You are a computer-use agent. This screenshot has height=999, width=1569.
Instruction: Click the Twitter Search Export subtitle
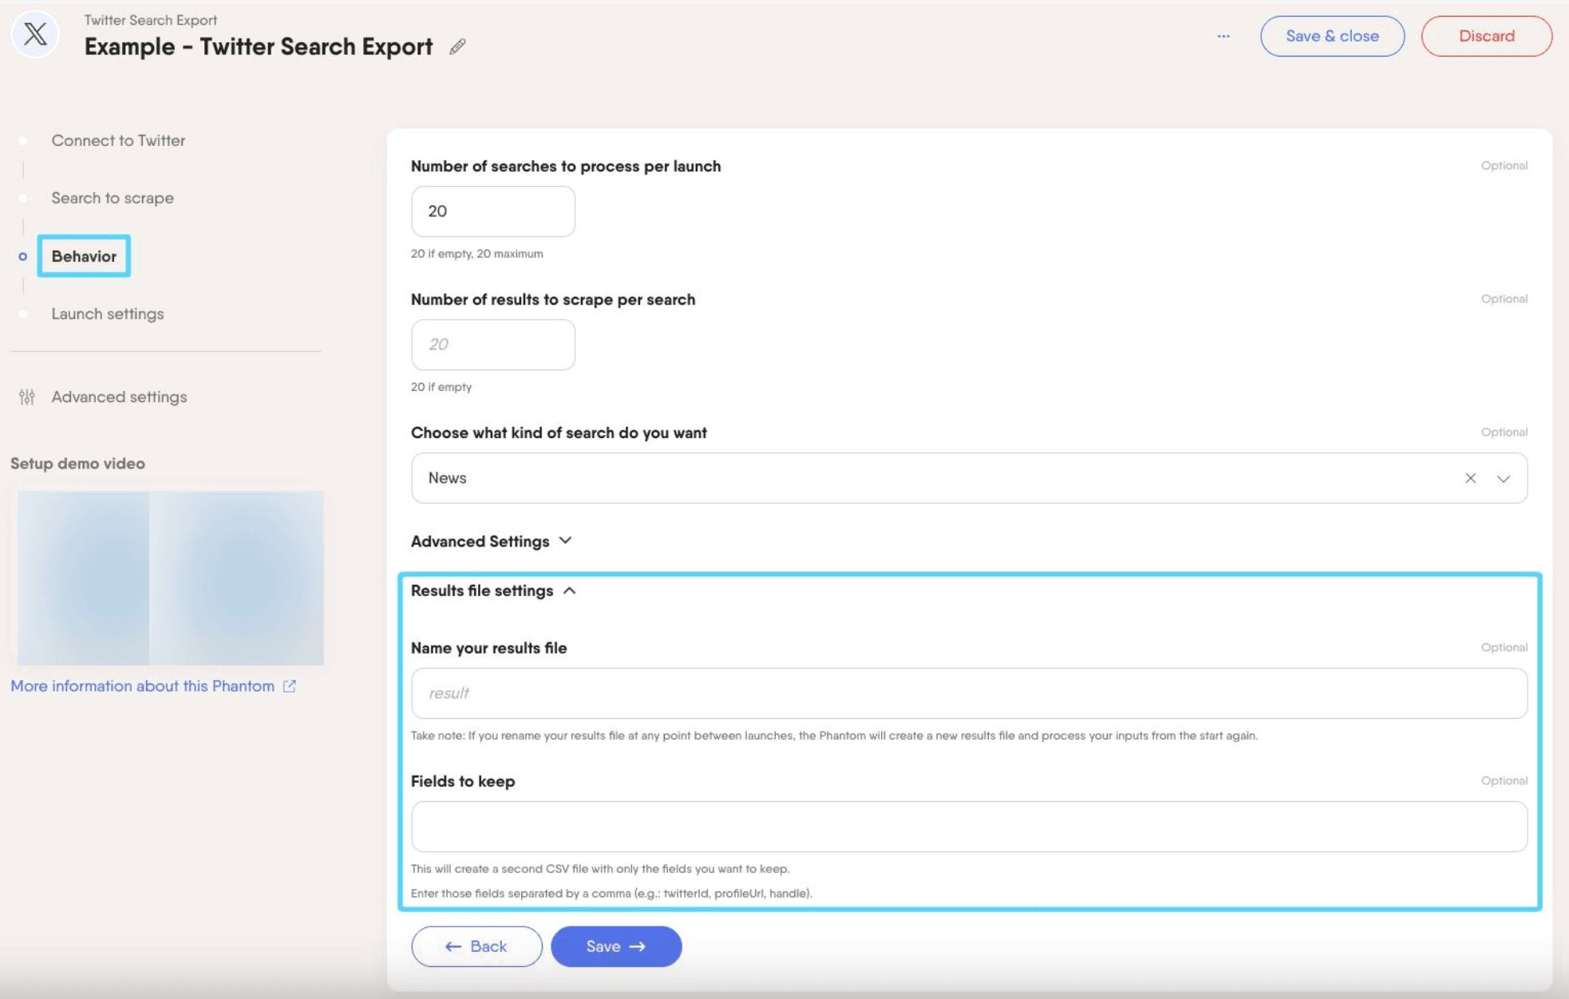tap(151, 20)
